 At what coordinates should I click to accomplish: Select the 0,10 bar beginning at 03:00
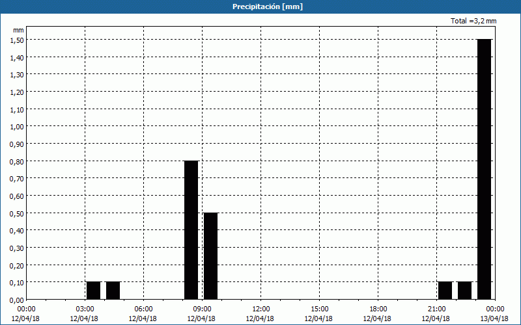(x=93, y=291)
